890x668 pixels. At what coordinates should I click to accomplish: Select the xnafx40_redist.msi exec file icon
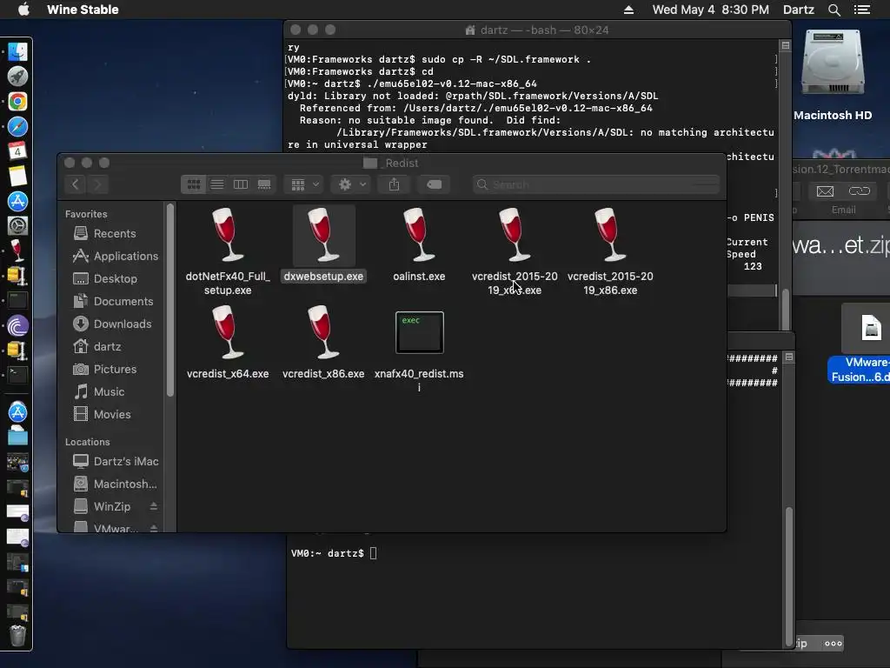click(420, 332)
